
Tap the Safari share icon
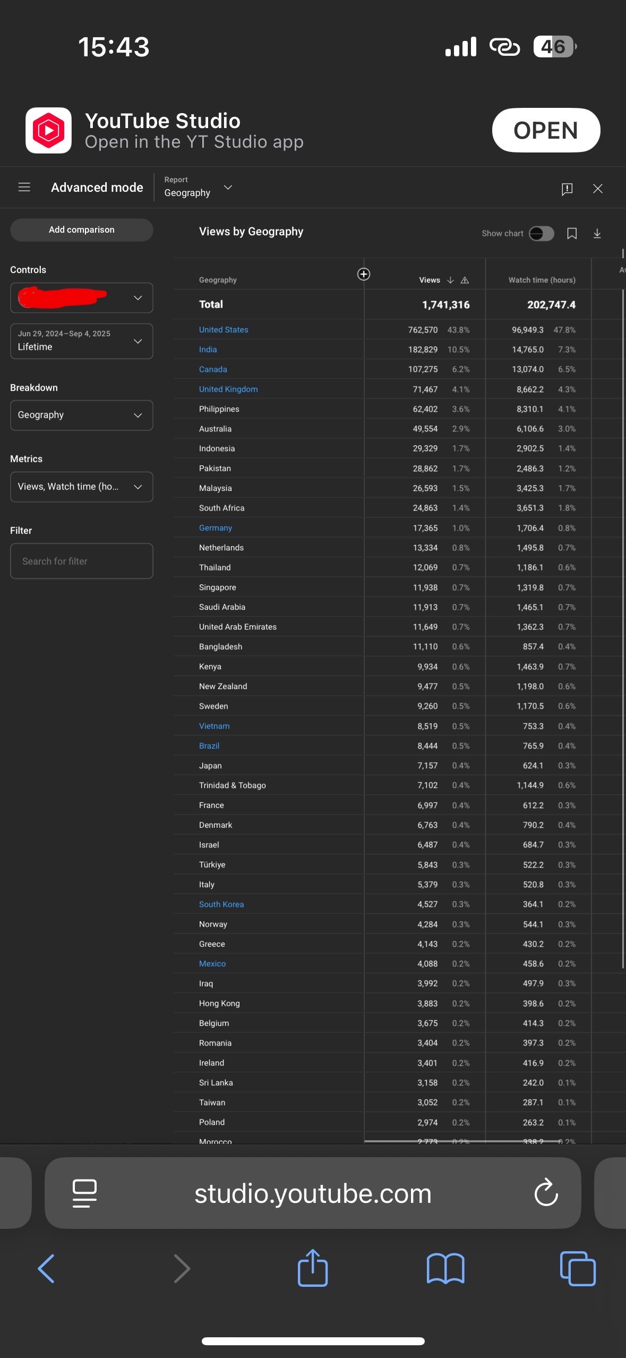[313, 1268]
